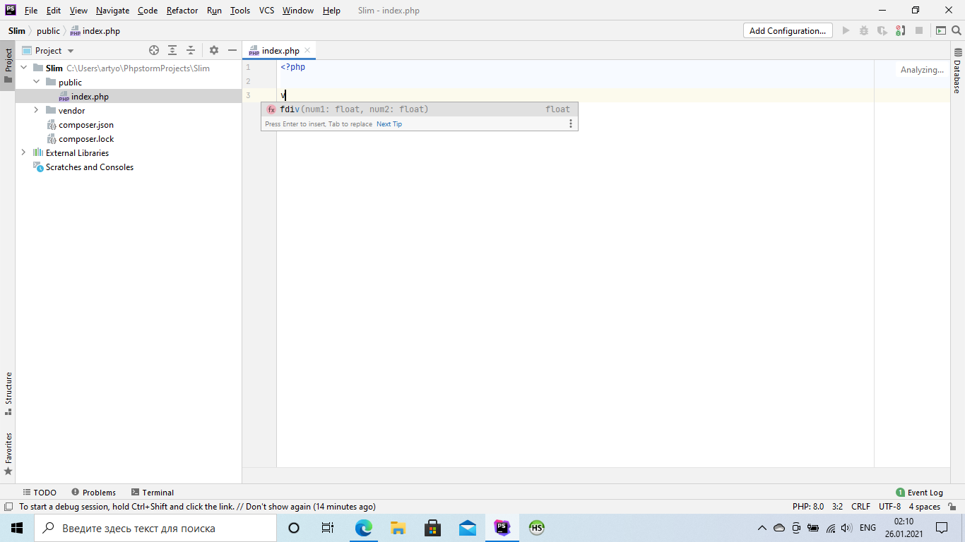The height and width of the screenshot is (542, 965).
Task: Open Terminal tool window
Action: pyautogui.click(x=152, y=493)
